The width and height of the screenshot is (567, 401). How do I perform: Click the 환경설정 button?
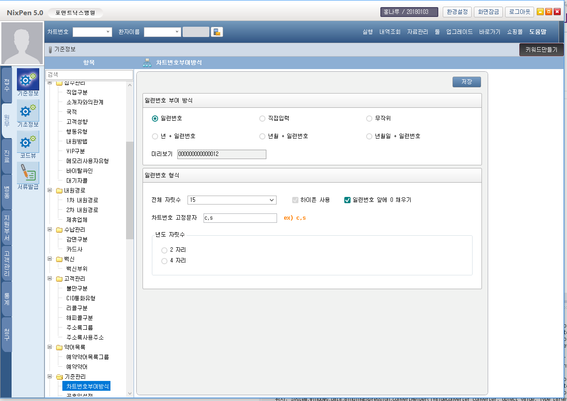coord(457,12)
